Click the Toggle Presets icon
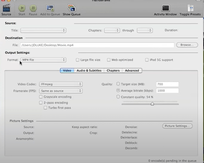Viewport: 204px width, 163px height. point(190,8)
